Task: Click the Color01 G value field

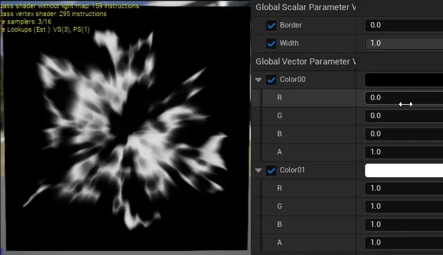Action: tap(404, 207)
